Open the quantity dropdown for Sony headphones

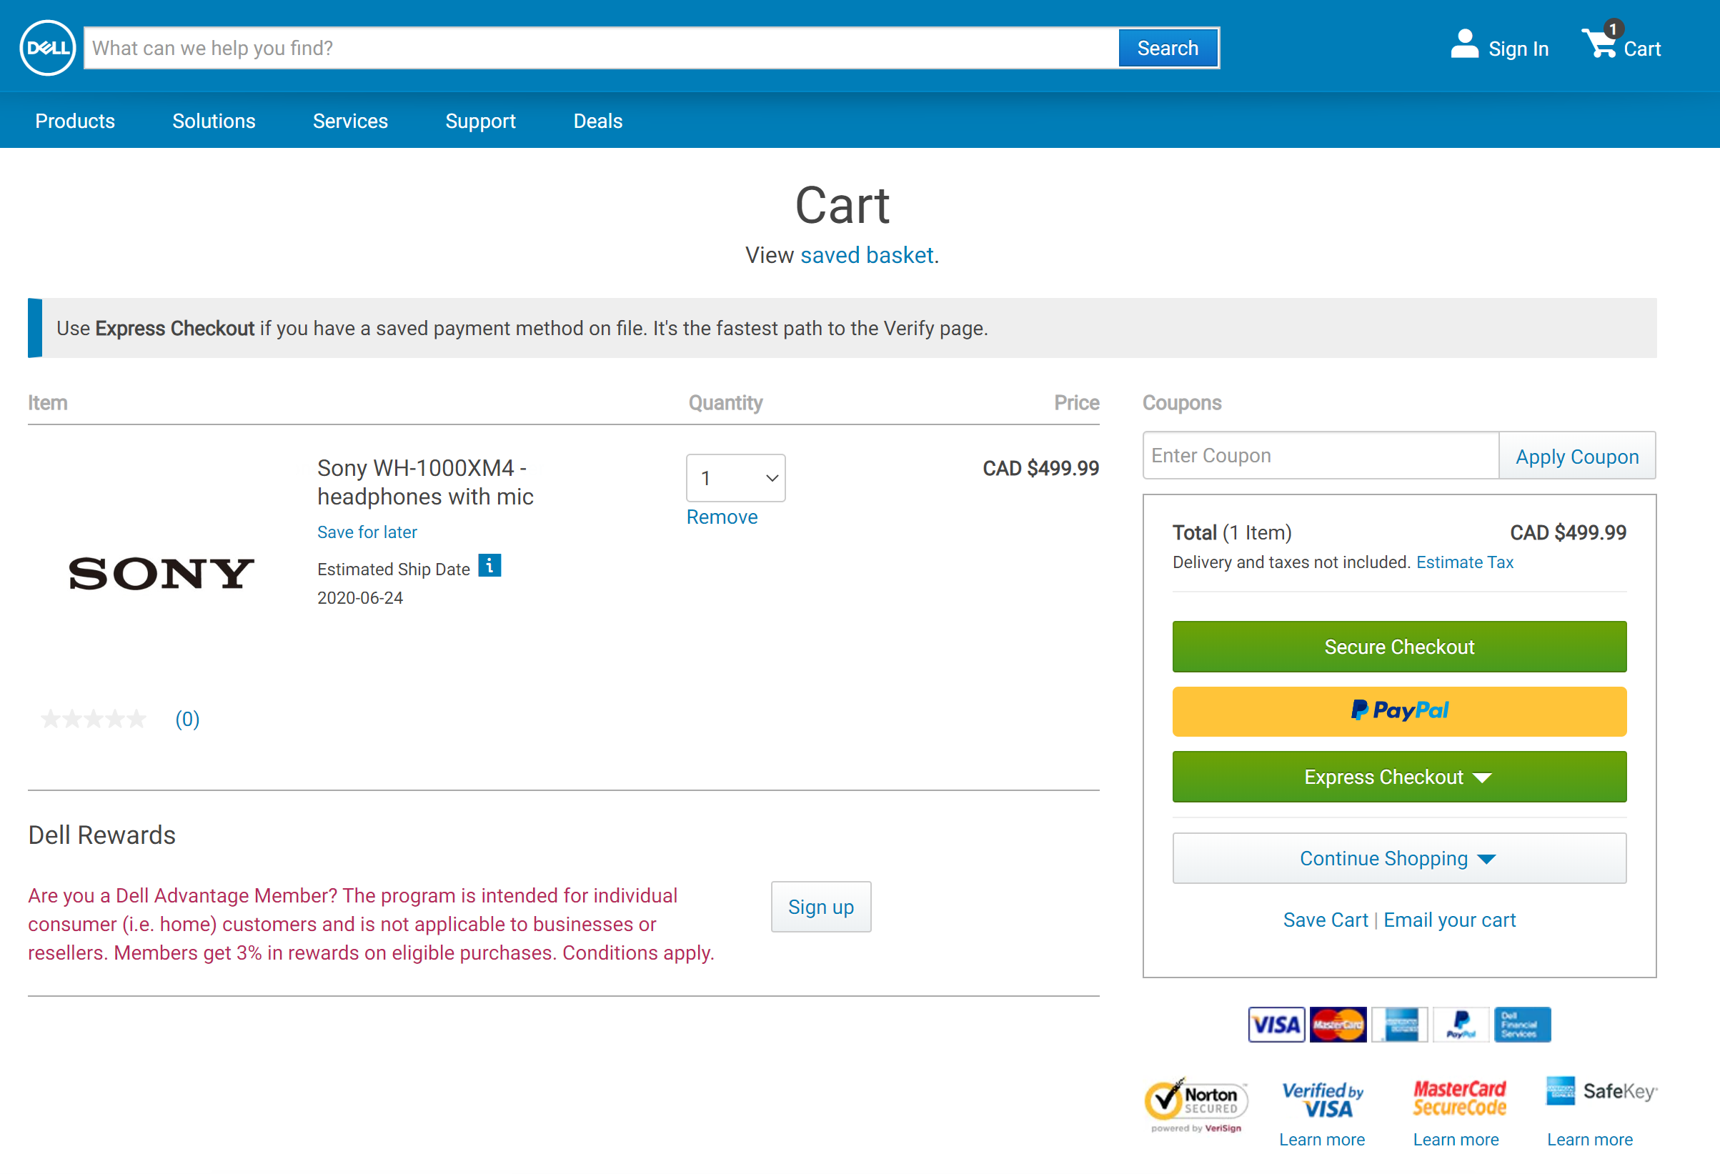(736, 478)
